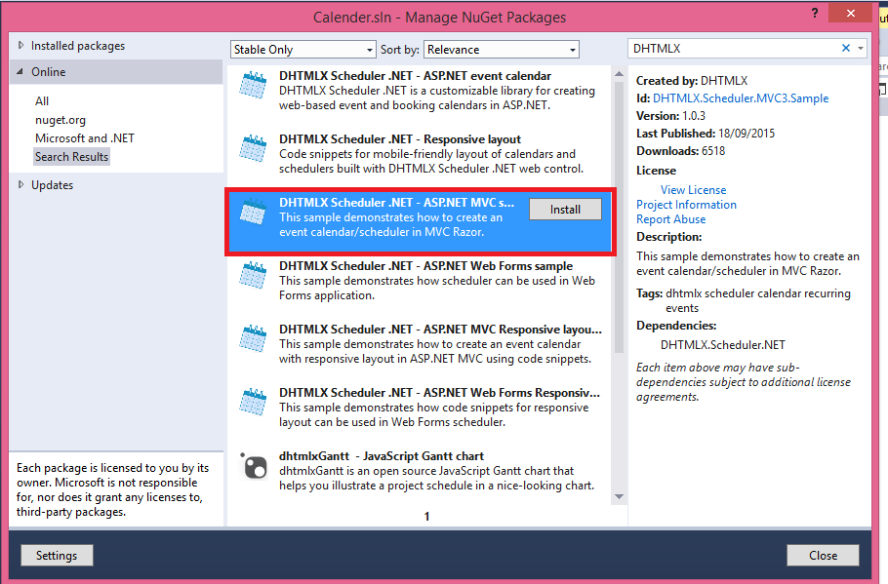Open the help question mark in title bar
This screenshot has height=584, width=888.
[815, 13]
